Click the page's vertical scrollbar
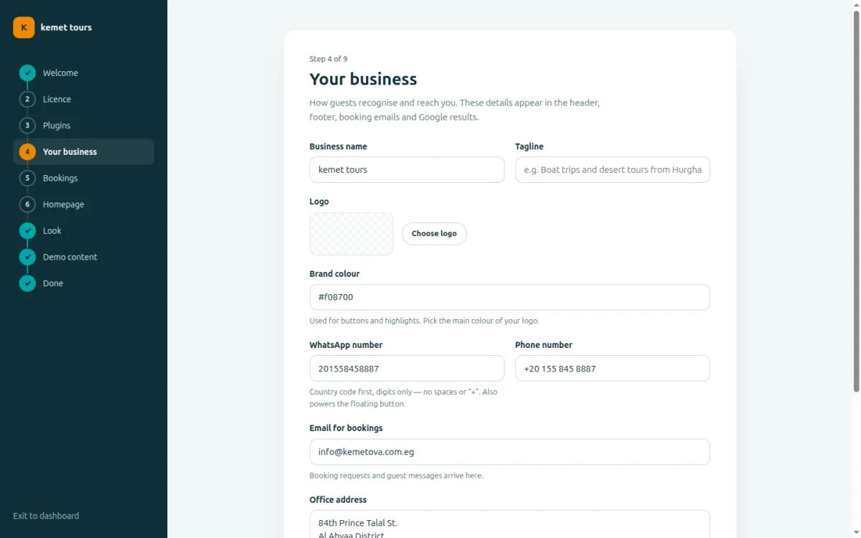Image resolution: width=861 pixels, height=538 pixels. [x=856, y=201]
